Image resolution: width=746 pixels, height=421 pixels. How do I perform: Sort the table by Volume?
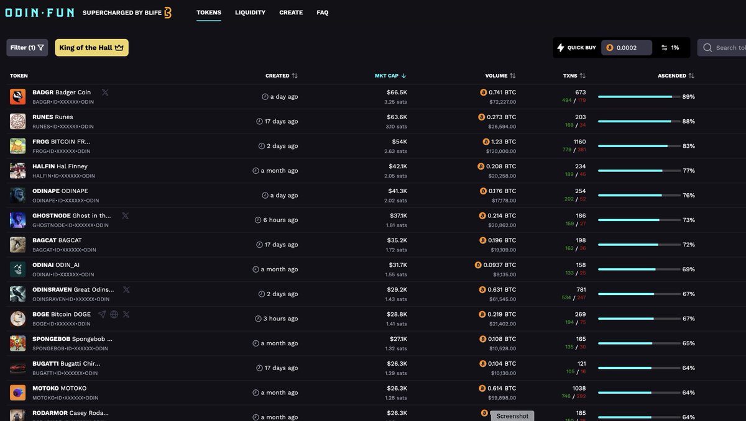pyautogui.click(x=500, y=76)
